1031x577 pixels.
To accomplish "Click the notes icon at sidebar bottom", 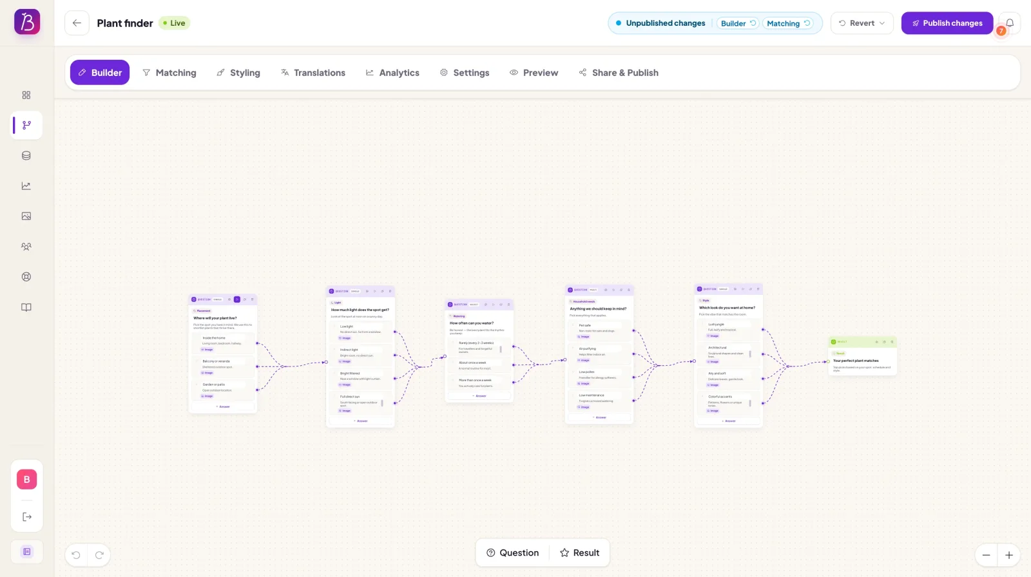I will pyautogui.click(x=26, y=551).
